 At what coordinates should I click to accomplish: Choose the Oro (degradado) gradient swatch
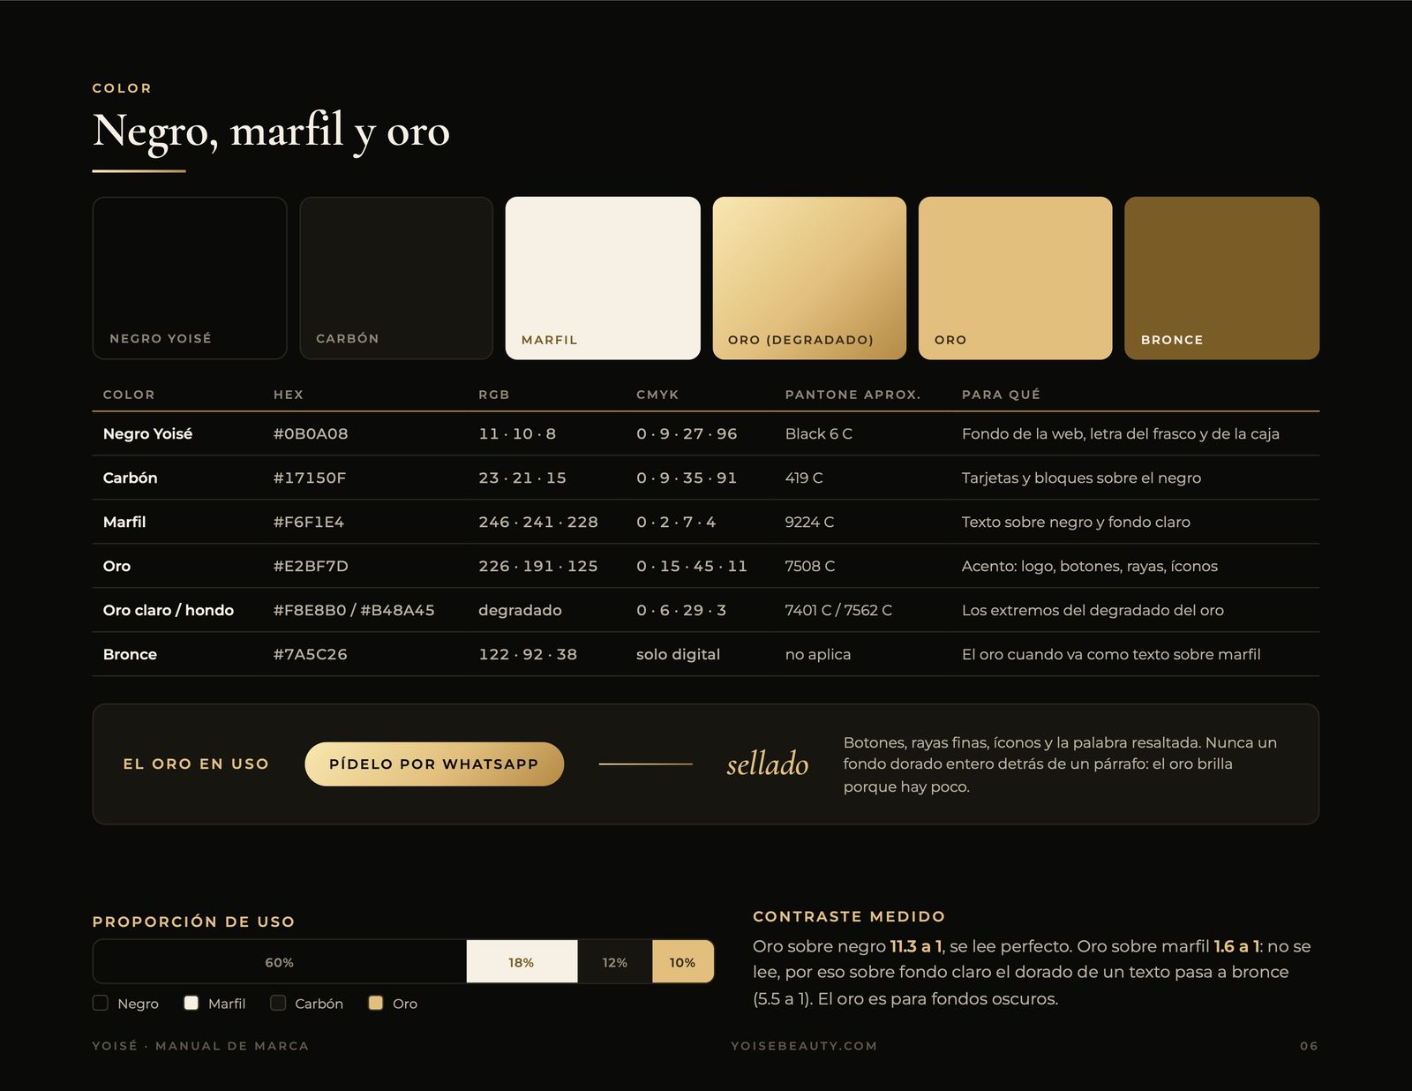[809, 278]
